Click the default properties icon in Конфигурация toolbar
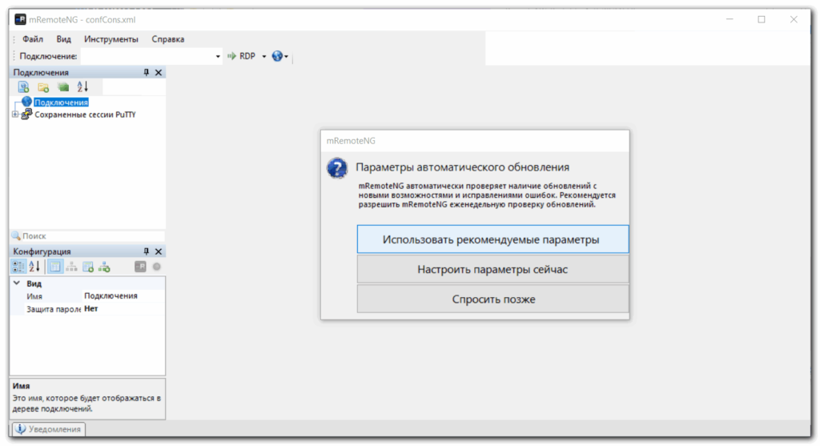 pyautogui.click(x=88, y=267)
